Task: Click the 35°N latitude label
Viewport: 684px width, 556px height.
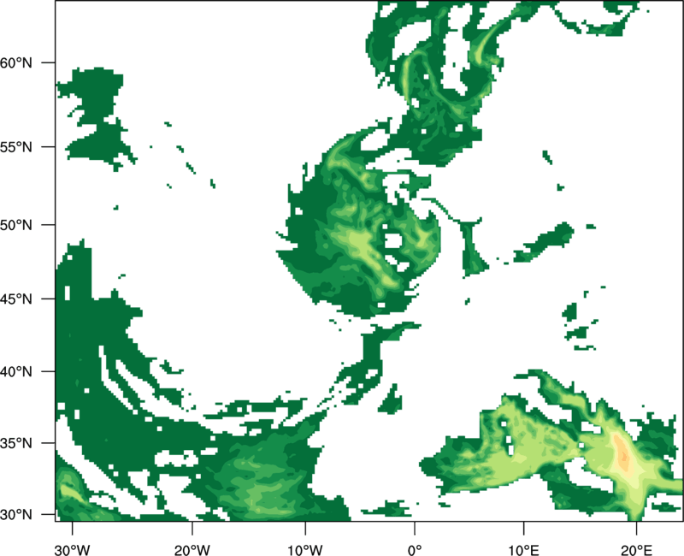Action: click(x=16, y=443)
